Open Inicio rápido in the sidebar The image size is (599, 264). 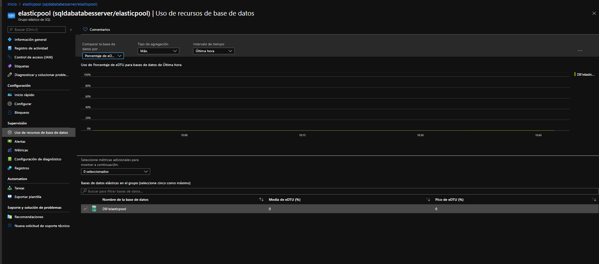(x=24, y=95)
